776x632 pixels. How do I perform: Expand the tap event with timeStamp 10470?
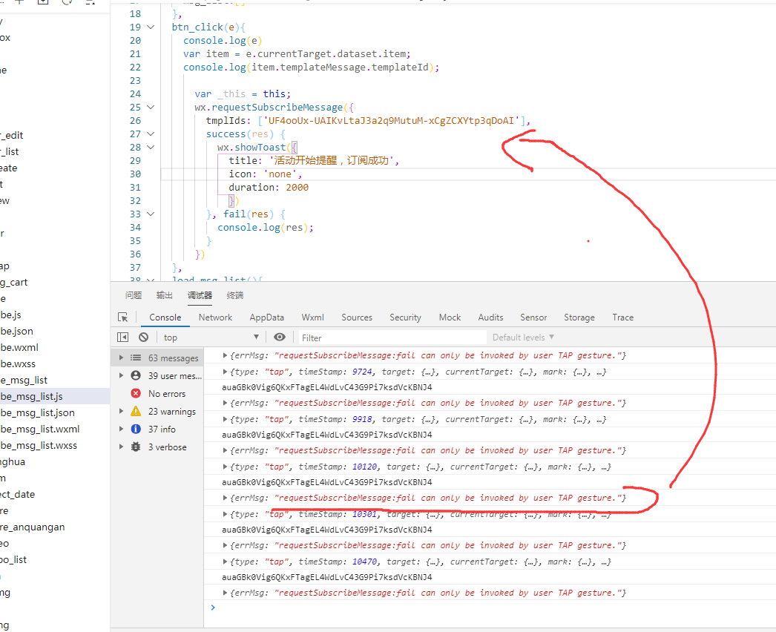pyautogui.click(x=225, y=562)
